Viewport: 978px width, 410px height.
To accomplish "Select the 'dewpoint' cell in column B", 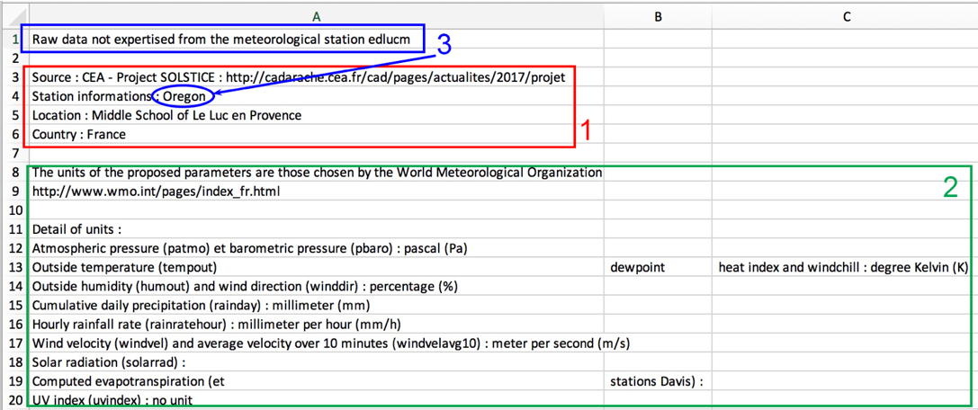I will [x=637, y=267].
